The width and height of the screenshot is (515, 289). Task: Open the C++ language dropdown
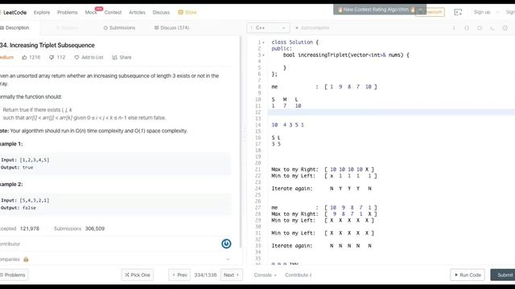tap(268, 28)
